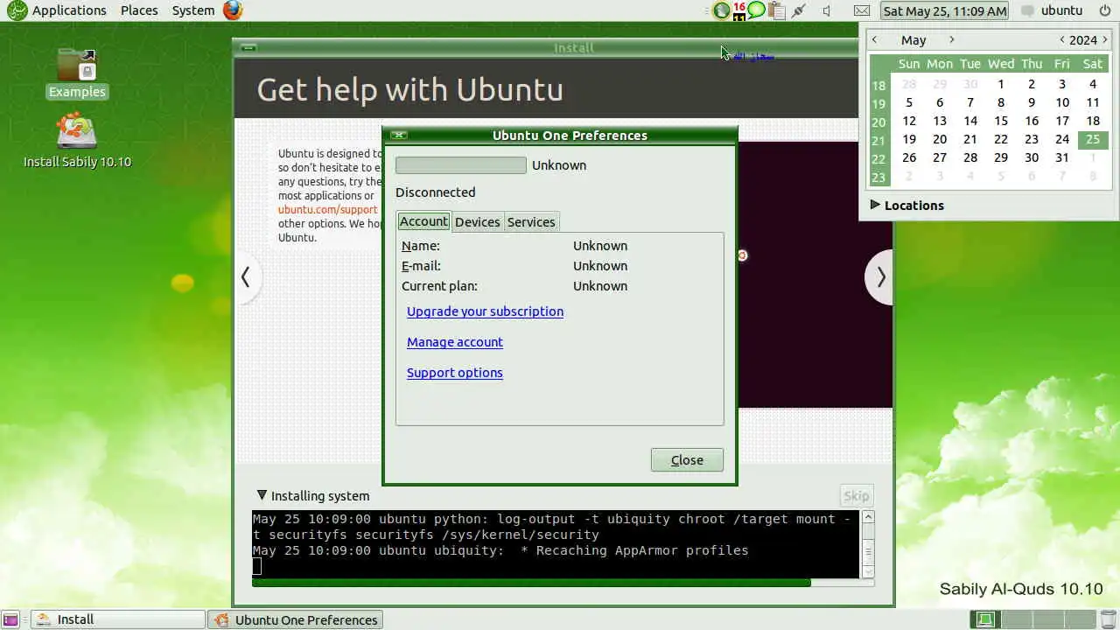Go to next month in calendar
Viewport: 1120px width, 630px height.
click(952, 39)
